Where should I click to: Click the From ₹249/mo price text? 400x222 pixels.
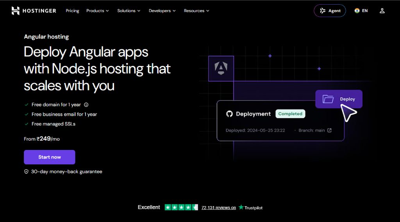click(x=42, y=139)
